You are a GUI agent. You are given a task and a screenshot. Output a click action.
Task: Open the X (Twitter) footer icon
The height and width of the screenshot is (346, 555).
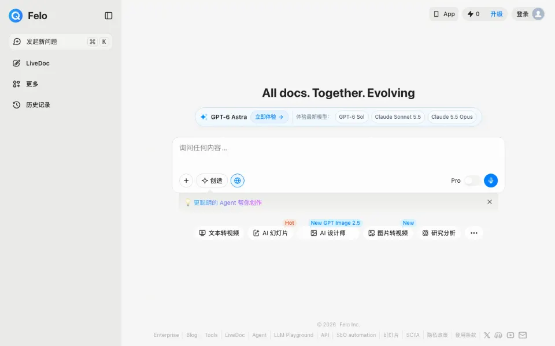[487, 335]
